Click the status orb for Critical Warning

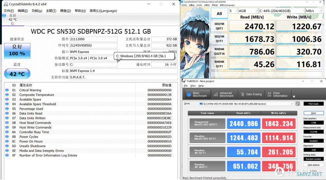(x=7, y=90)
